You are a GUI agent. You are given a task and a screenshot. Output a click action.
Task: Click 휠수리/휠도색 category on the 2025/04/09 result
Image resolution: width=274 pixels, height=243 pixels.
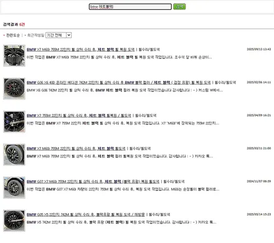tap(146, 116)
